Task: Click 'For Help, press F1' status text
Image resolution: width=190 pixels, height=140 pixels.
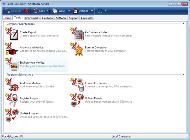Action: 12,137
